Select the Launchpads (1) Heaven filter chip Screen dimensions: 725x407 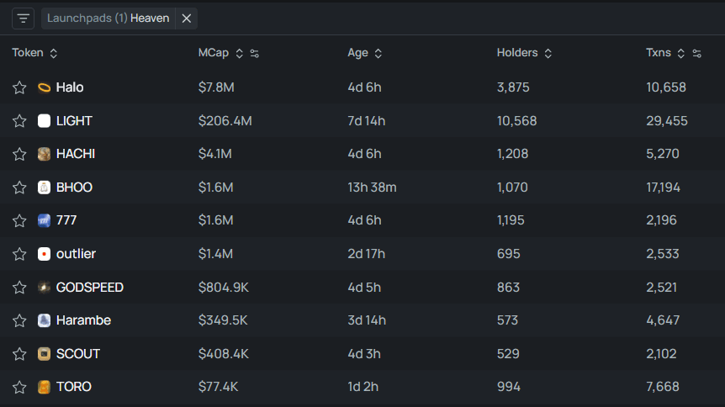click(x=108, y=18)
